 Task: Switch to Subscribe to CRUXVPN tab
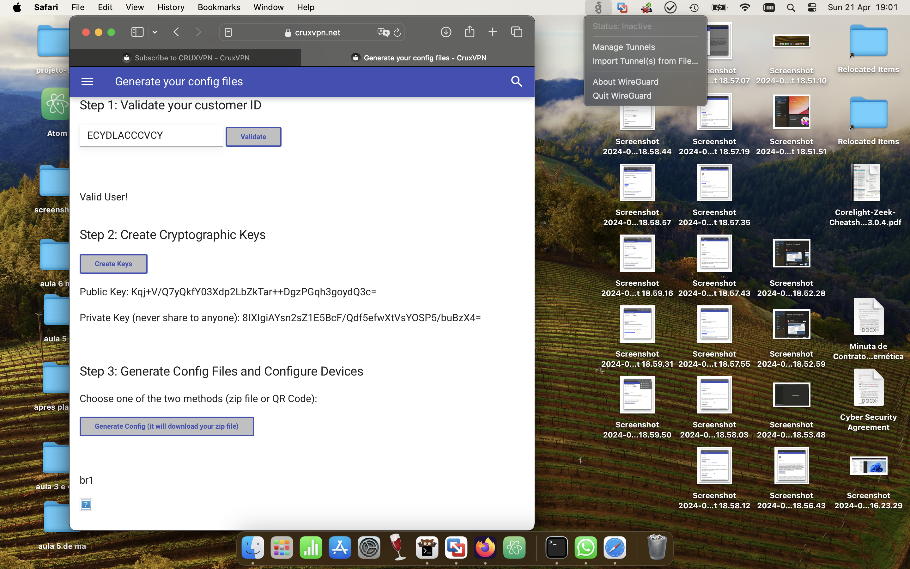[186, 58]
